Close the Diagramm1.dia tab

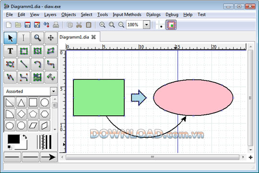coord(94,37)
